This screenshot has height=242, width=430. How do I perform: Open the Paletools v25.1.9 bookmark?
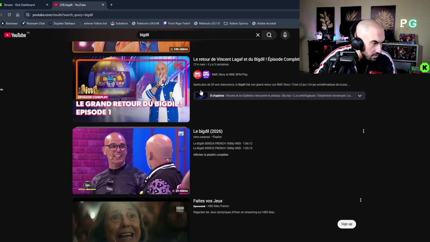pyautogui.click(x=207, y=24)
